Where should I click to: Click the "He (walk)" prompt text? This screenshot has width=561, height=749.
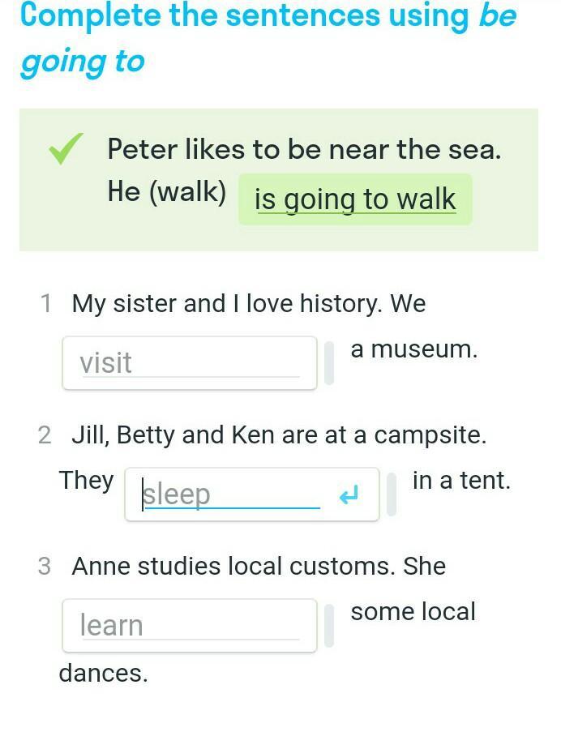point(166,192)
